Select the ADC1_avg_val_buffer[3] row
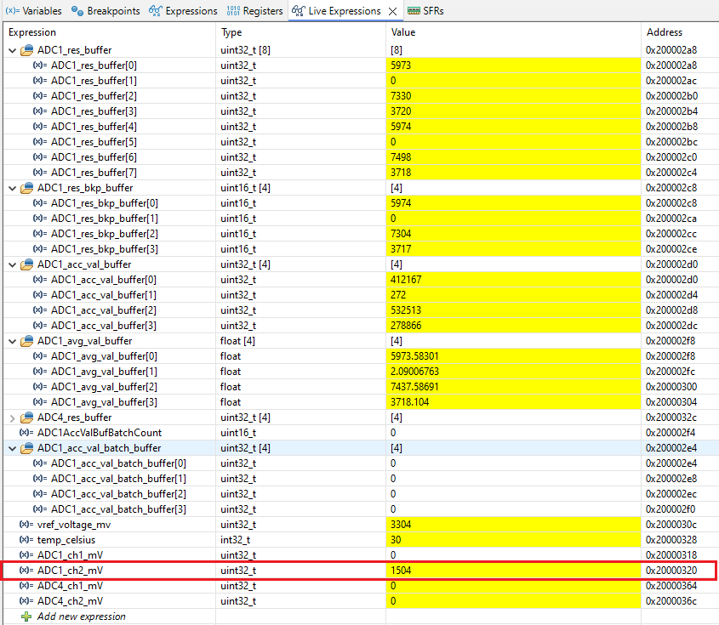Viewport: 719px width, 625px height. click(x=361, y=402)
